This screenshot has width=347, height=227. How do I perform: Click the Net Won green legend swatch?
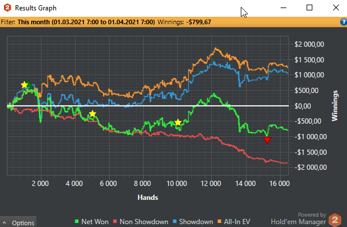(x=77, y=221)
